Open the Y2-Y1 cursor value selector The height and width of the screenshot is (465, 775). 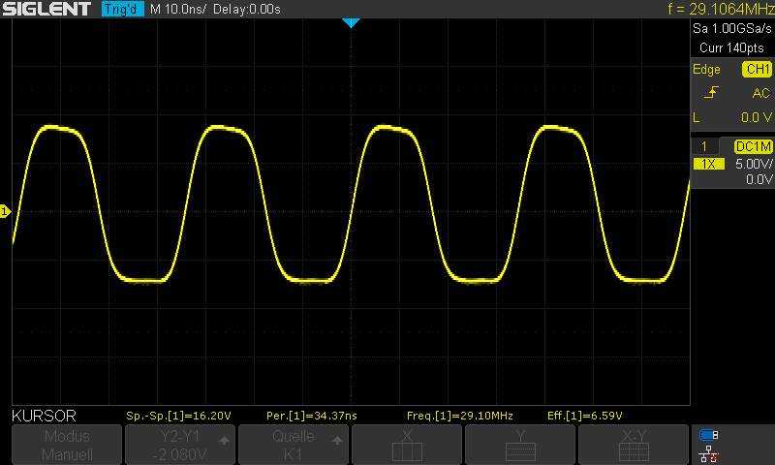(x=180, y=445)
